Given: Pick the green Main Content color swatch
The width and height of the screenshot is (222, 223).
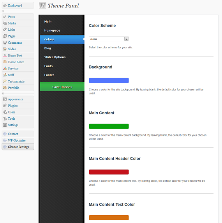Looking at the screenshot, I should pos(109,126).
